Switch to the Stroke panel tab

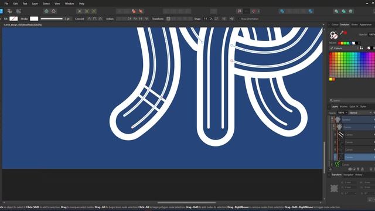coord(354,25)
